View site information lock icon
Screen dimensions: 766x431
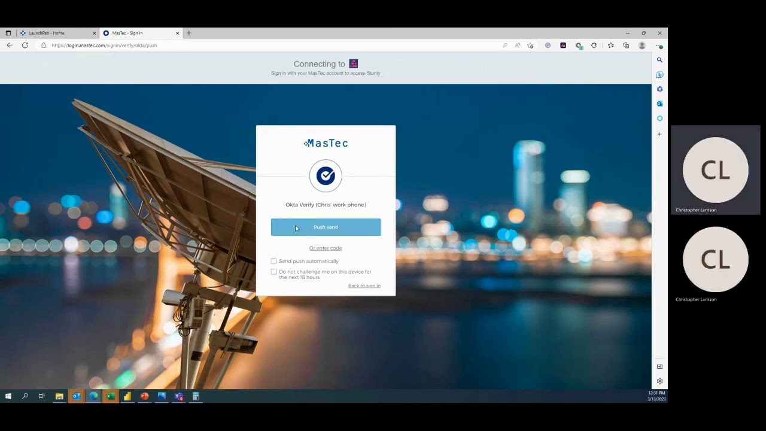pyautogui.click(x=44, y=45)
